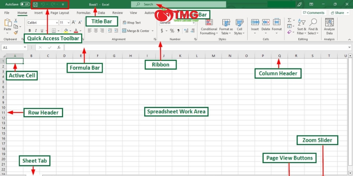353x176 pixels.
Task: Toggle Align Right
Action: pos(102,30)
